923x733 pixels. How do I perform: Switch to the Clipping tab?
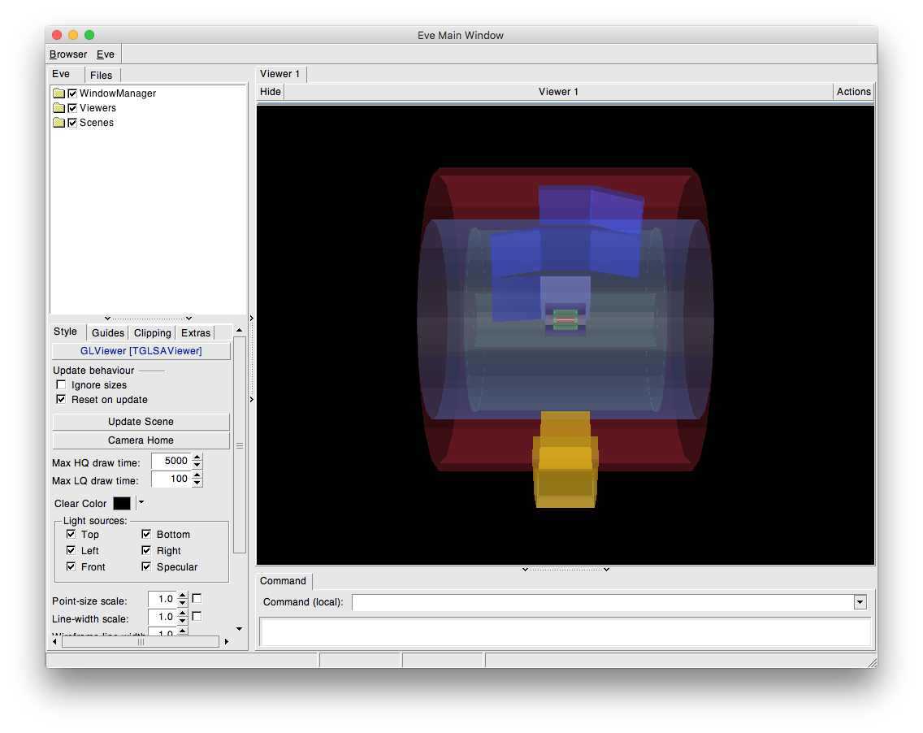[153, 332]
